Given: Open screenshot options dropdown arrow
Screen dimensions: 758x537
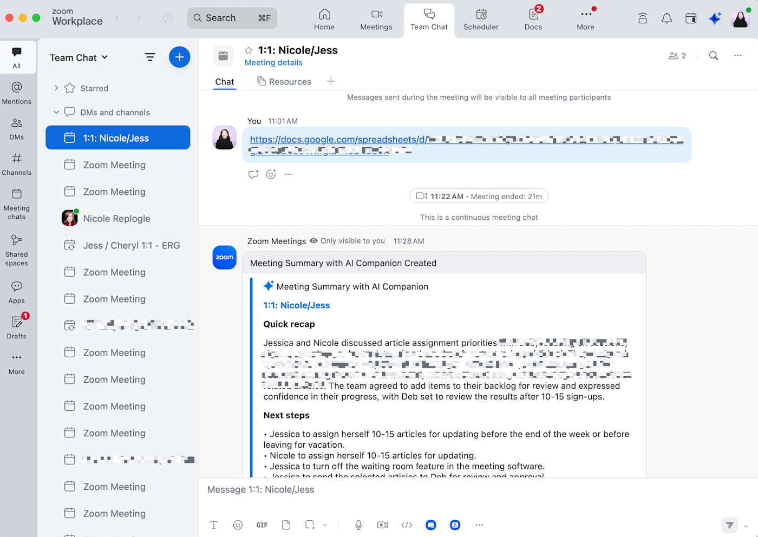Looking at the screenshot, I should (325, 525).
